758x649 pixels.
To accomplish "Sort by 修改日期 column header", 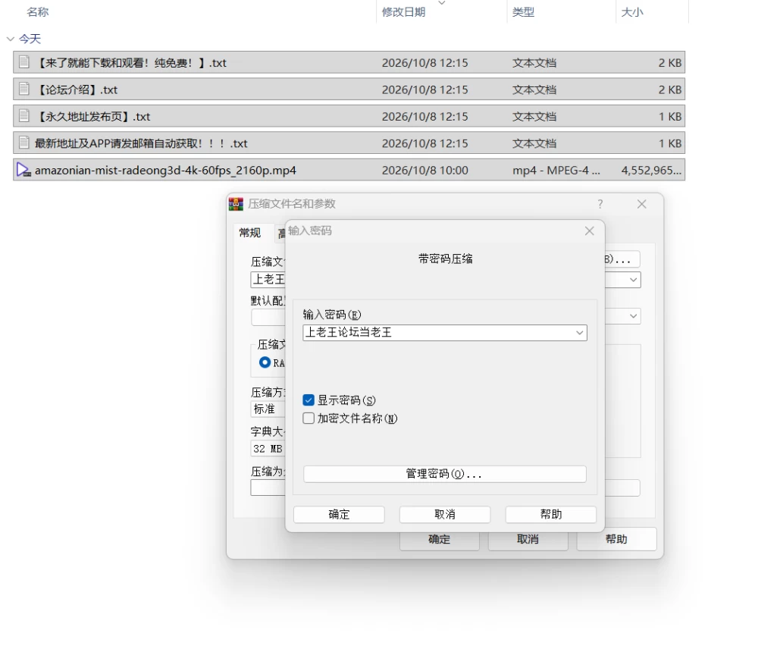I will [404, 11].
